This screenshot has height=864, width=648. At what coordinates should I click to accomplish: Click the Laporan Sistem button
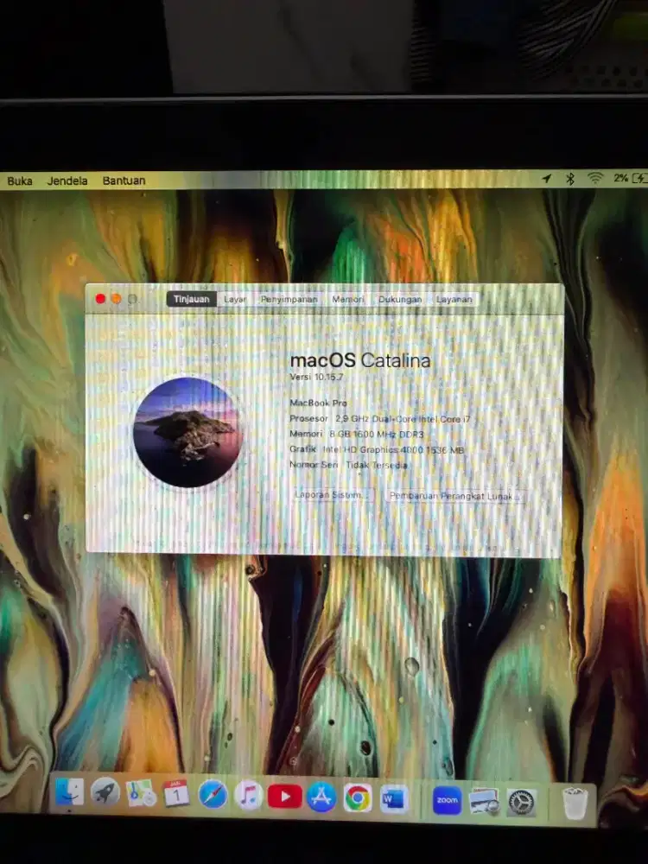(333, 495)
